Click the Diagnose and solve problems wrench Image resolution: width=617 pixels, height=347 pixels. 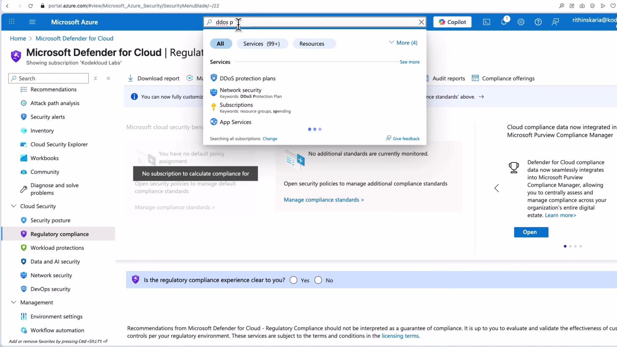click(23, 189)
